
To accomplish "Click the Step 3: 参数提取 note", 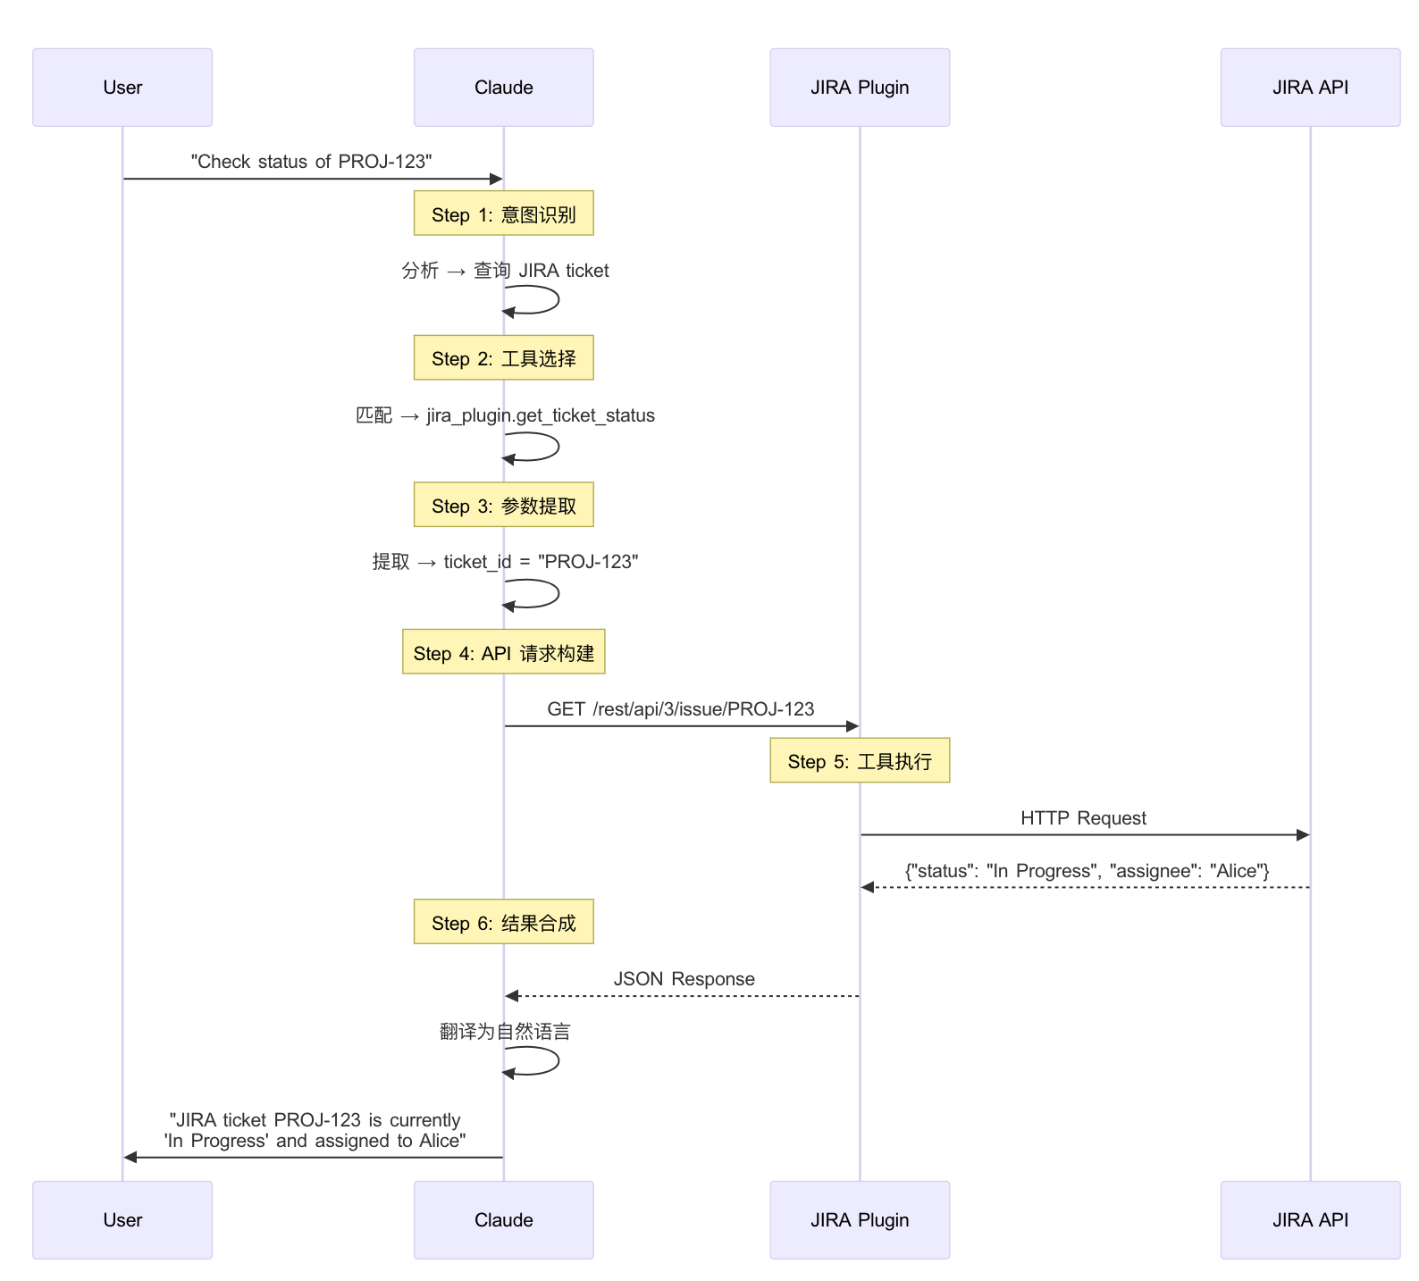I will coord(503,506).
